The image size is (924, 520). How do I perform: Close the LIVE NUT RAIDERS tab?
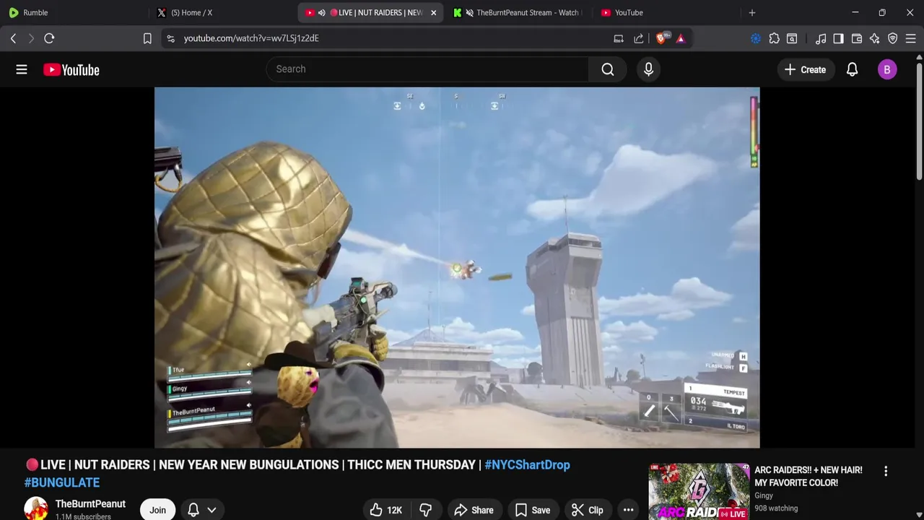point(433,12)
